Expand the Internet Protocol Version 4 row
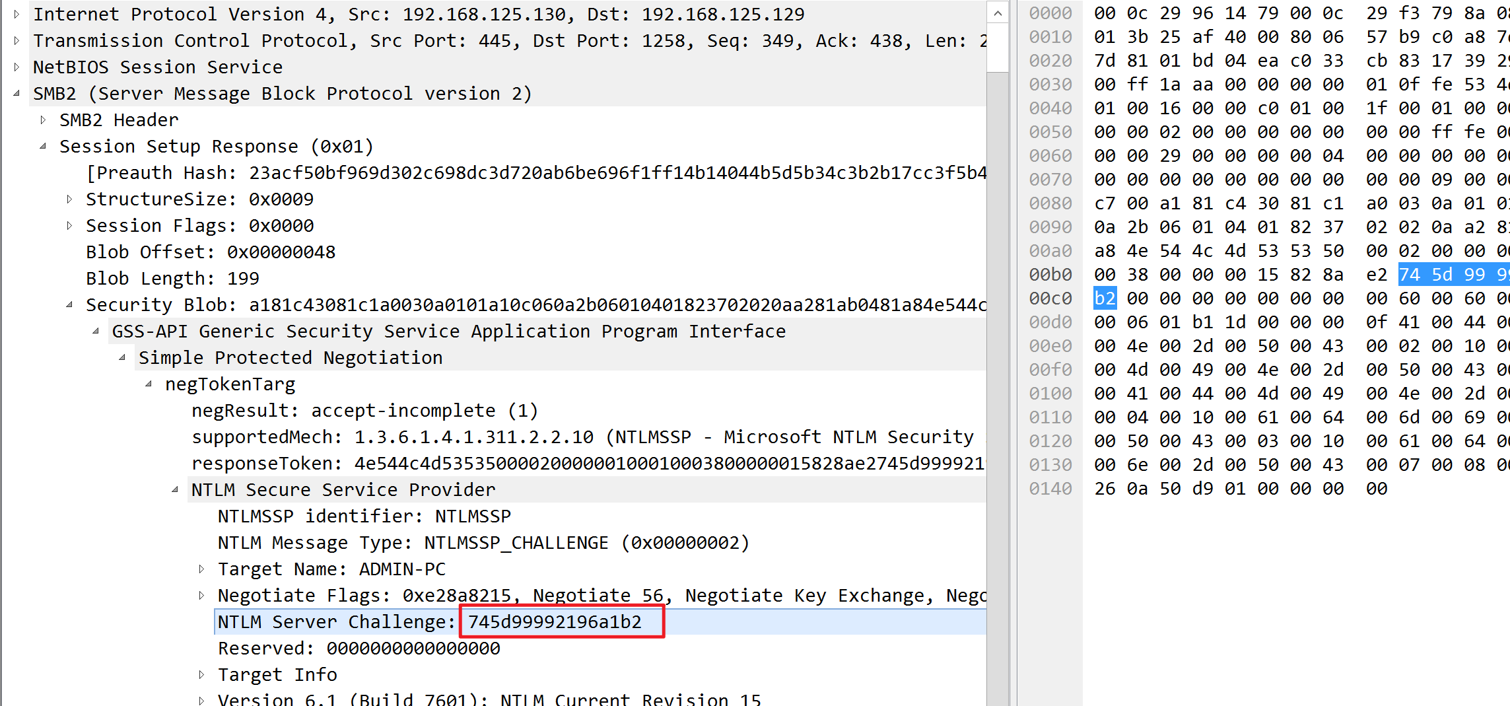This screenshot has width=1510, height=706. tap(17, 14)
